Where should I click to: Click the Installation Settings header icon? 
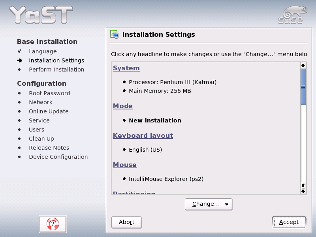pos(115,34)
